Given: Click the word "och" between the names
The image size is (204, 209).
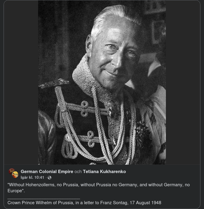Looking at the screenshot, I should (x=78, y=172).
